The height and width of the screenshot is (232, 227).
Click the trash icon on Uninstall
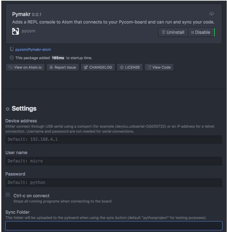click(163, 32)
